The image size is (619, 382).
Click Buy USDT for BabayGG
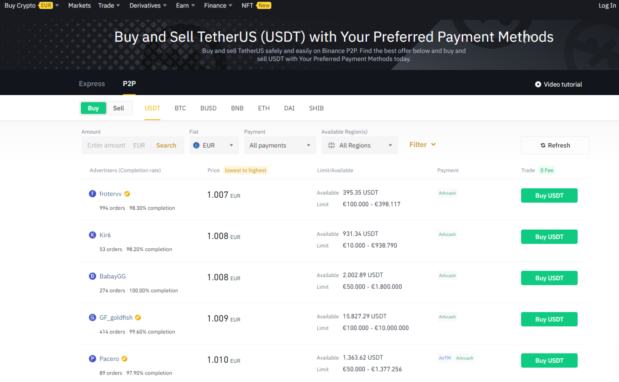click(x=549, y=278)
